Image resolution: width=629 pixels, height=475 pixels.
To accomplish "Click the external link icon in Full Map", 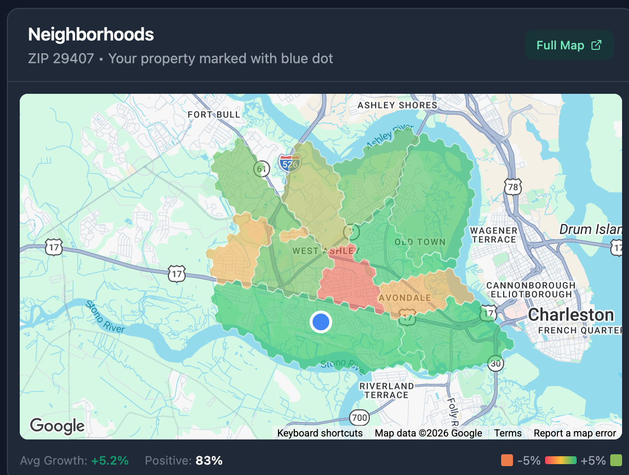I will [596, 45].
